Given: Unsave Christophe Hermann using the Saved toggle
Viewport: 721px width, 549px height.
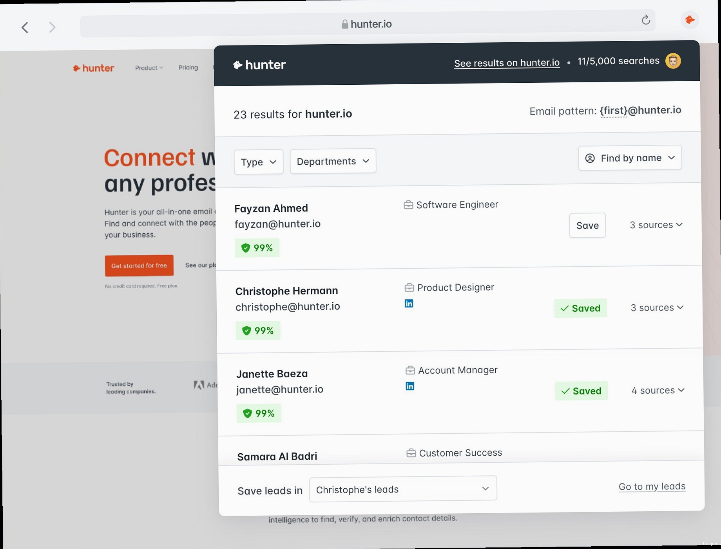Looking at the screenshot, I should pos(580,308).
